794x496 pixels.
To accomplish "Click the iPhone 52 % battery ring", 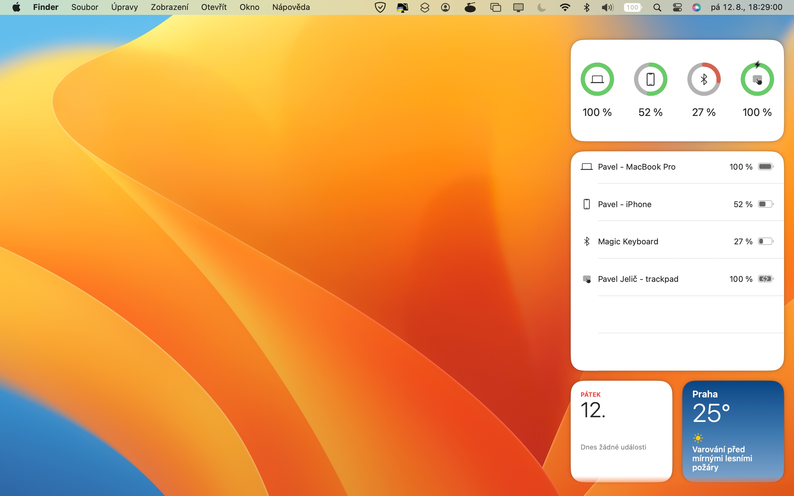I will pos(650,79).
